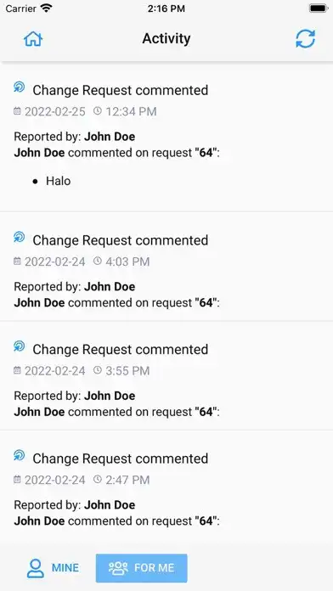Click the Activity page title
333x591 pixels.
tap(166, 38)
